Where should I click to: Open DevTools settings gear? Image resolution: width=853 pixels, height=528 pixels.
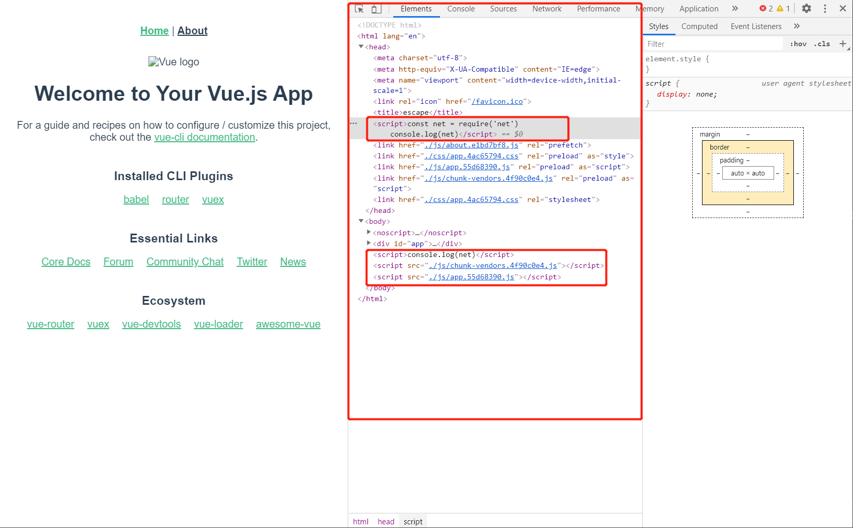pyautogui.click(x=806, y=8)
